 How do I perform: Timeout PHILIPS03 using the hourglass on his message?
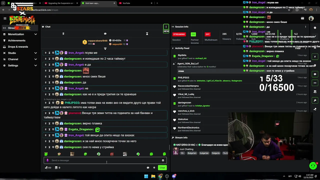point(49,103)
